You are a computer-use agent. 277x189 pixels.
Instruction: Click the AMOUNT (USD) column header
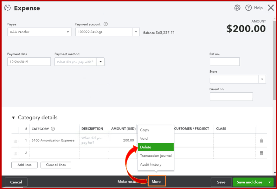(123, 129)
